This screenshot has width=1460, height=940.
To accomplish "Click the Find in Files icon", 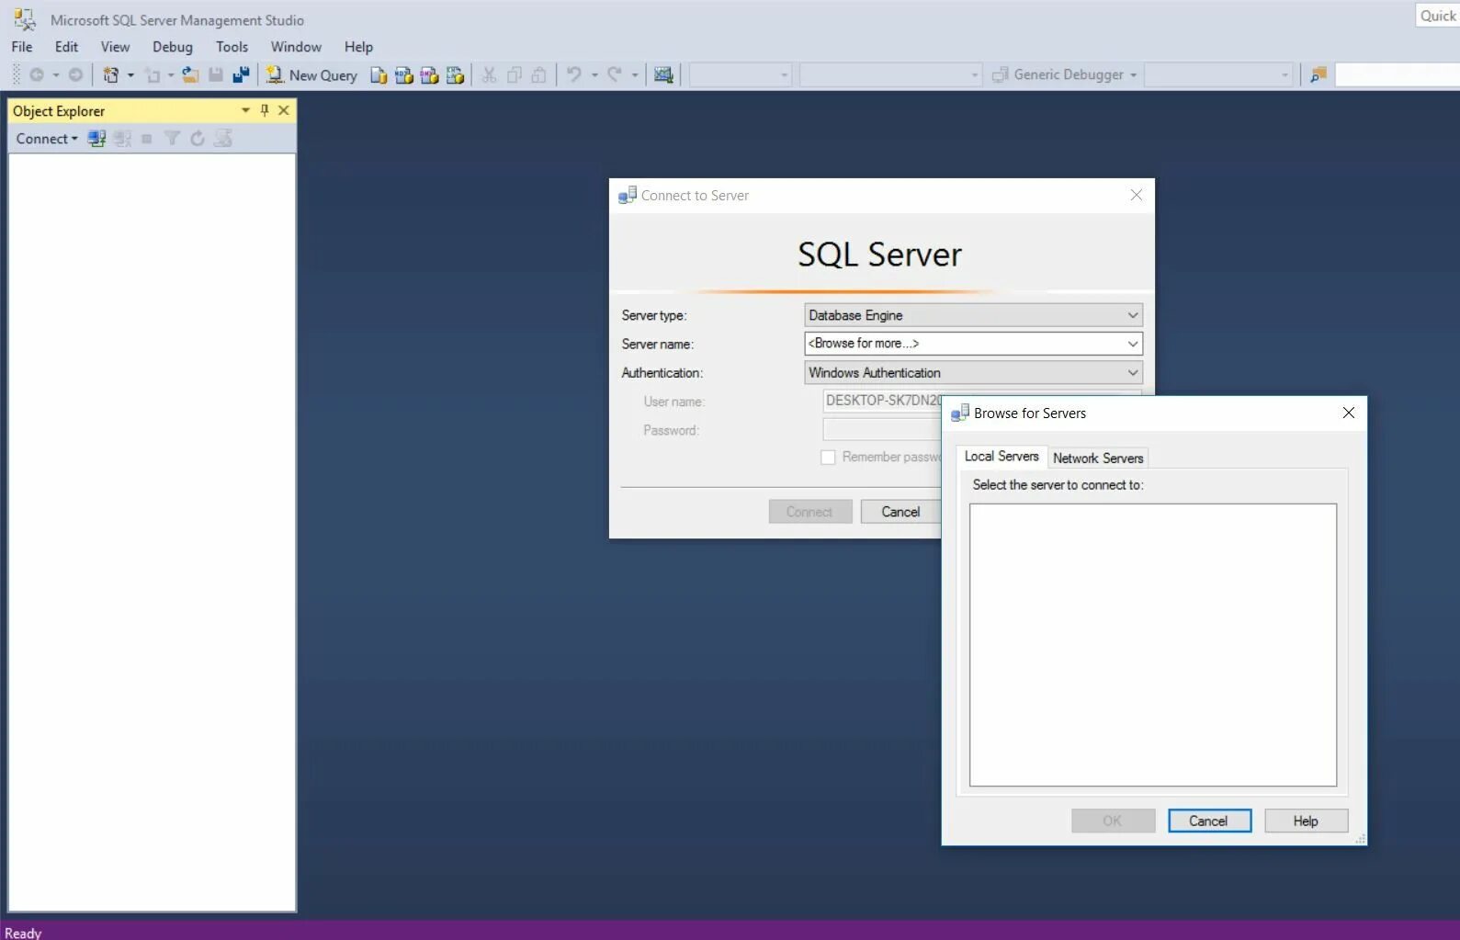I will pyautogui.click(x=1319, y=75).
